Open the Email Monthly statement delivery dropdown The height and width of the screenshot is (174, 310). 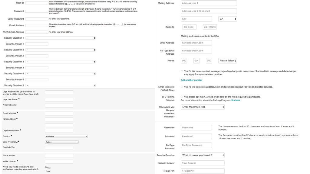(203, 107)
